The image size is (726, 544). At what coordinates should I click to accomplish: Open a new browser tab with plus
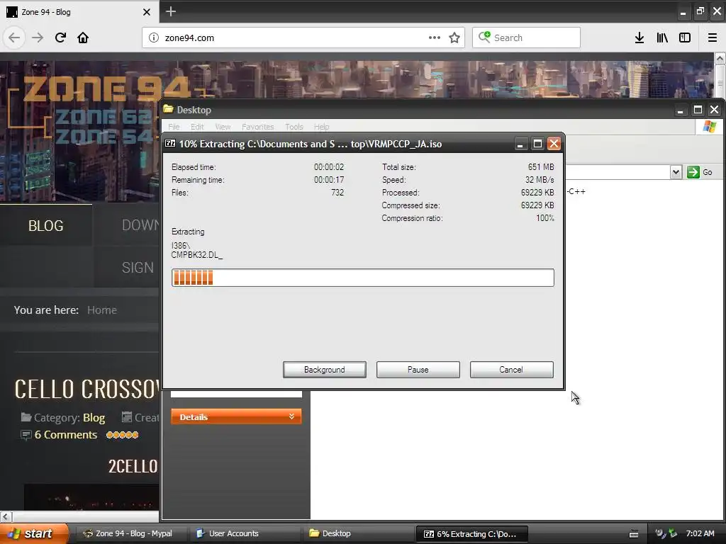pos(171,11)
